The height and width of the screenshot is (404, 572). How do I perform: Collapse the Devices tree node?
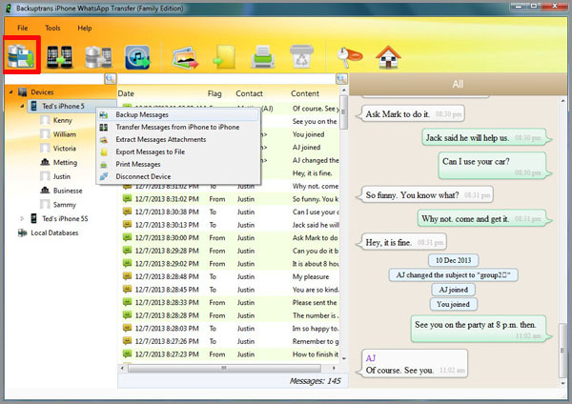10,91
